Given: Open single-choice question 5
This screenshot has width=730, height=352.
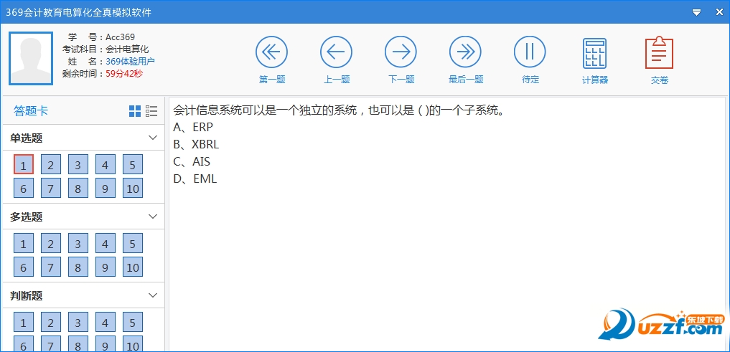Looking at the screenshot, I should point(133,165).
